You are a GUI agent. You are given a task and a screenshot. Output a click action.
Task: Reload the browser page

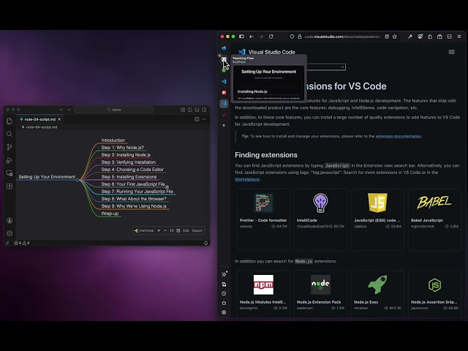(271, 37)
